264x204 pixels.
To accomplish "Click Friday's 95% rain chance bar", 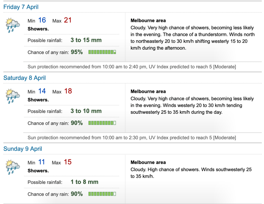I will [102, 52].
